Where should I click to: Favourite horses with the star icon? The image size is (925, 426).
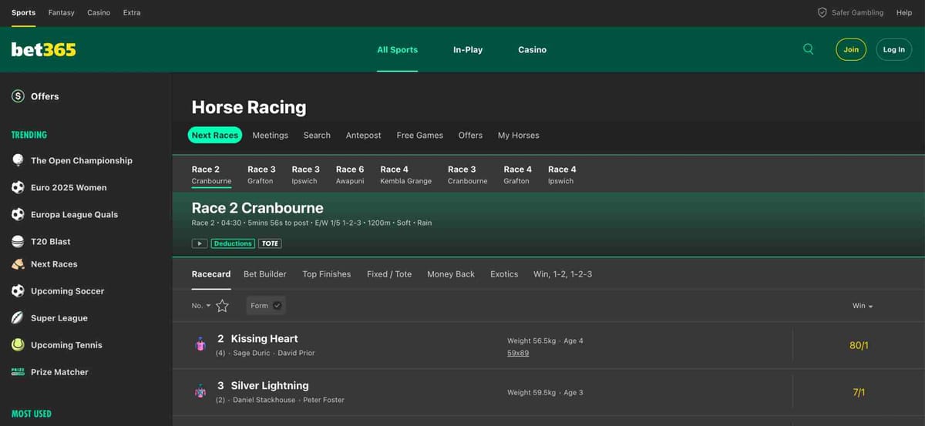222,306
